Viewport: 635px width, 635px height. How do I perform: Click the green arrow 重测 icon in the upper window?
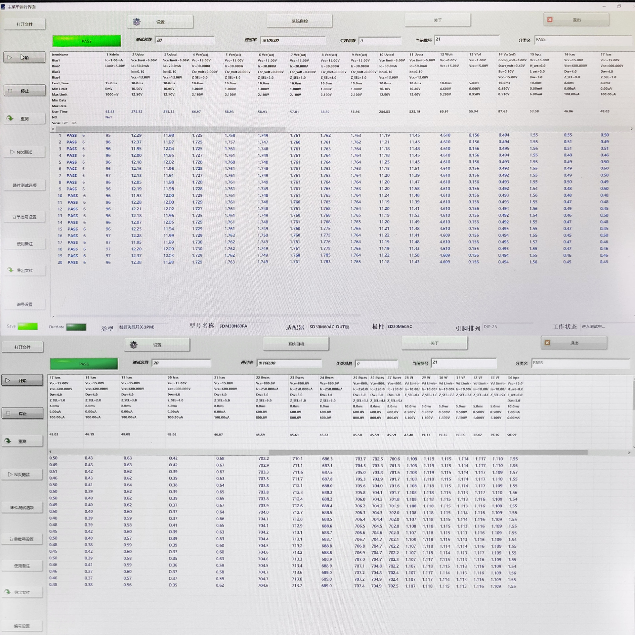pos(10,118)
